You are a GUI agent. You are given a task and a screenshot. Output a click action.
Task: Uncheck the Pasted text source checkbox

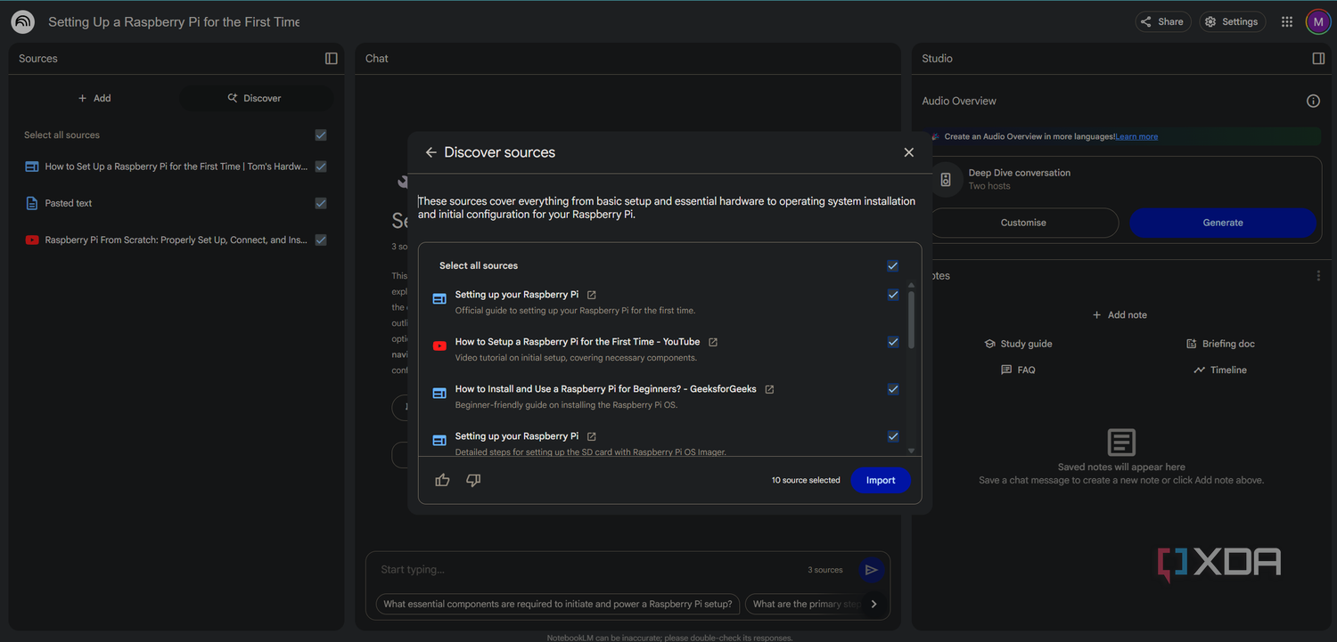[x=321, y=203]
